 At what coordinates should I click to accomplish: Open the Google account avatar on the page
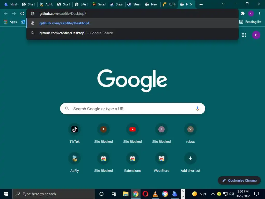[256, 35]
